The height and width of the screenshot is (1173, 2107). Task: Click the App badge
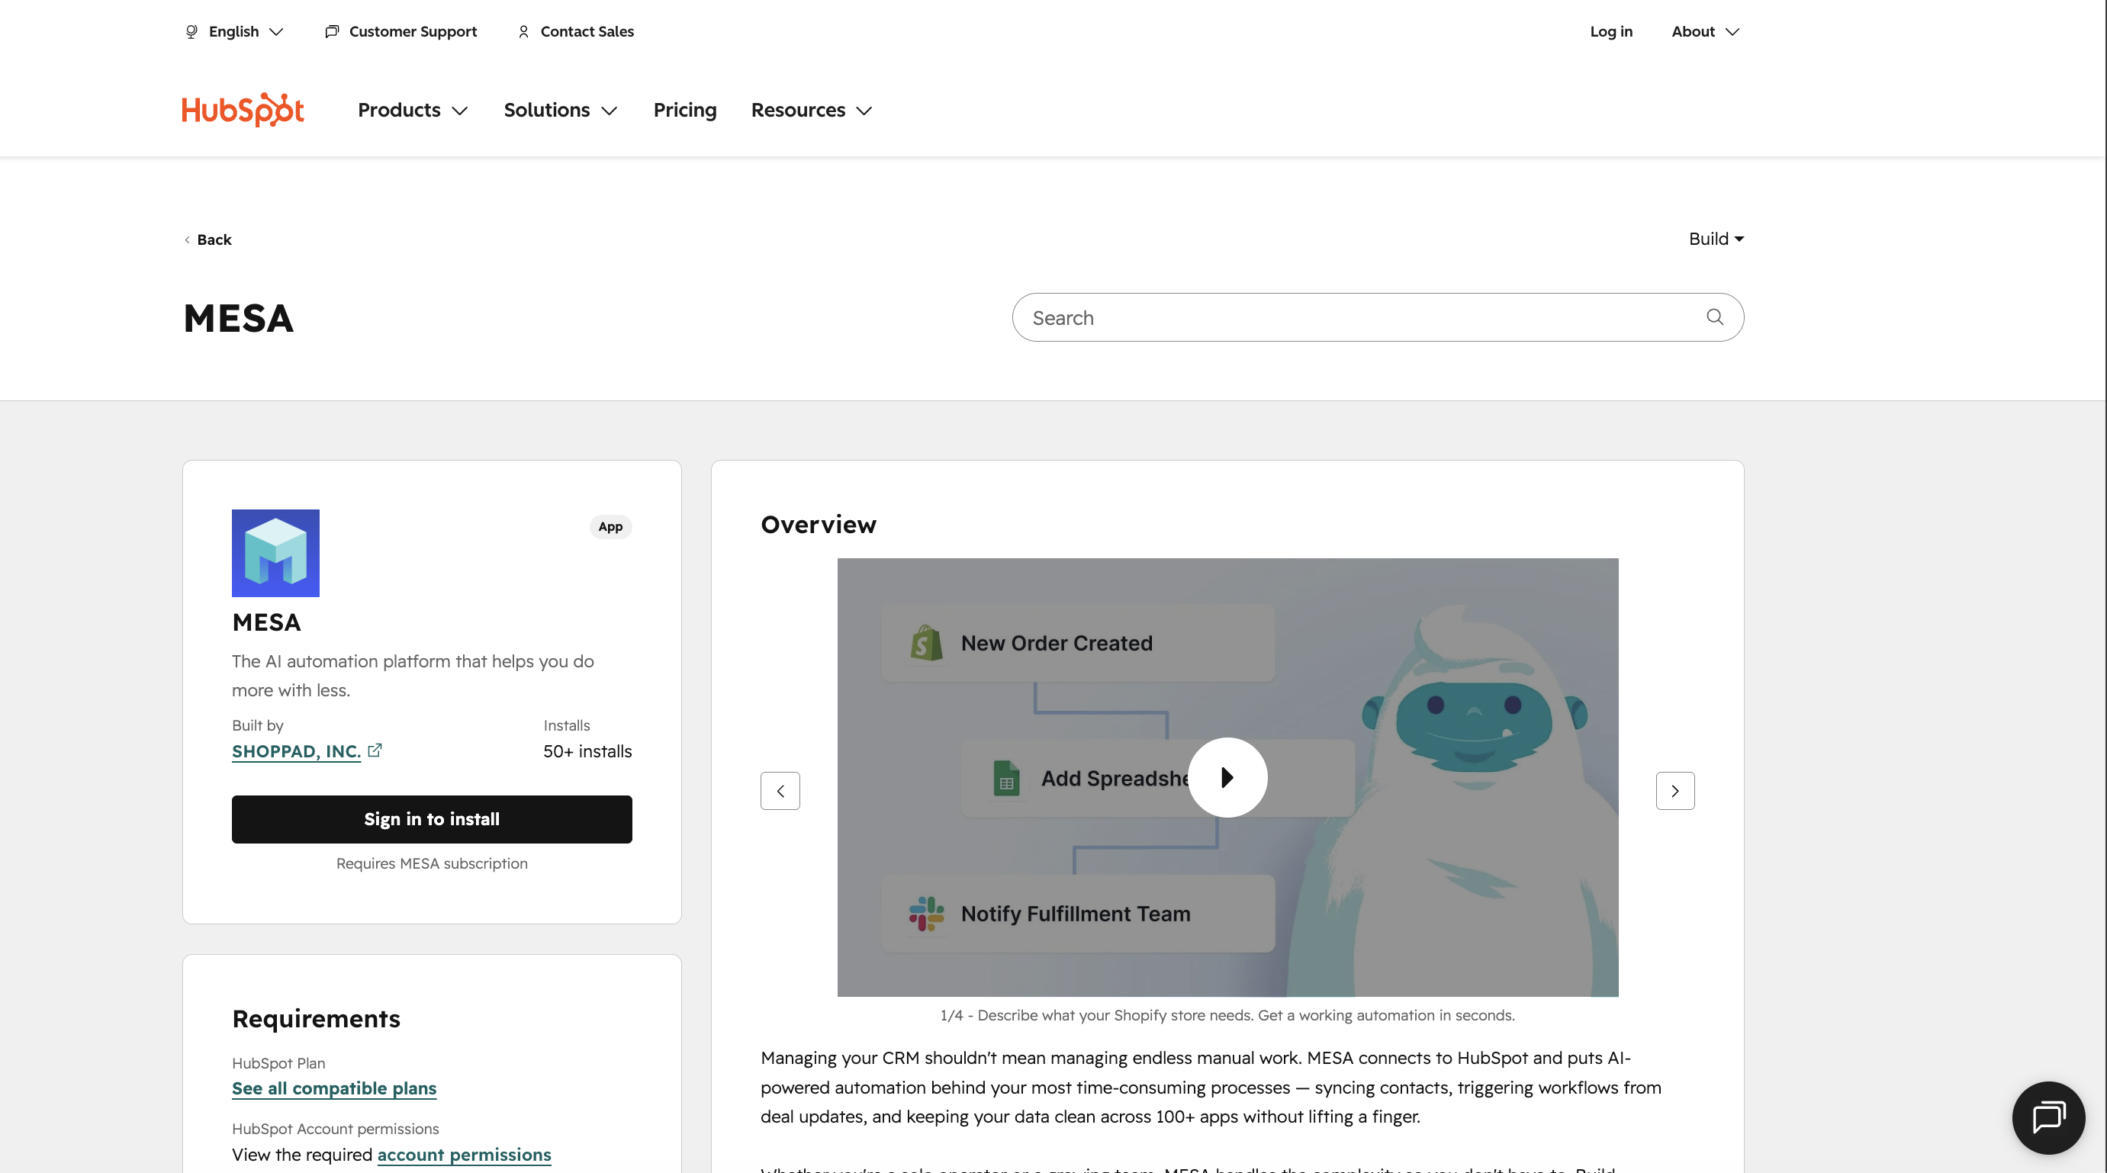click(x=610, y=527)
